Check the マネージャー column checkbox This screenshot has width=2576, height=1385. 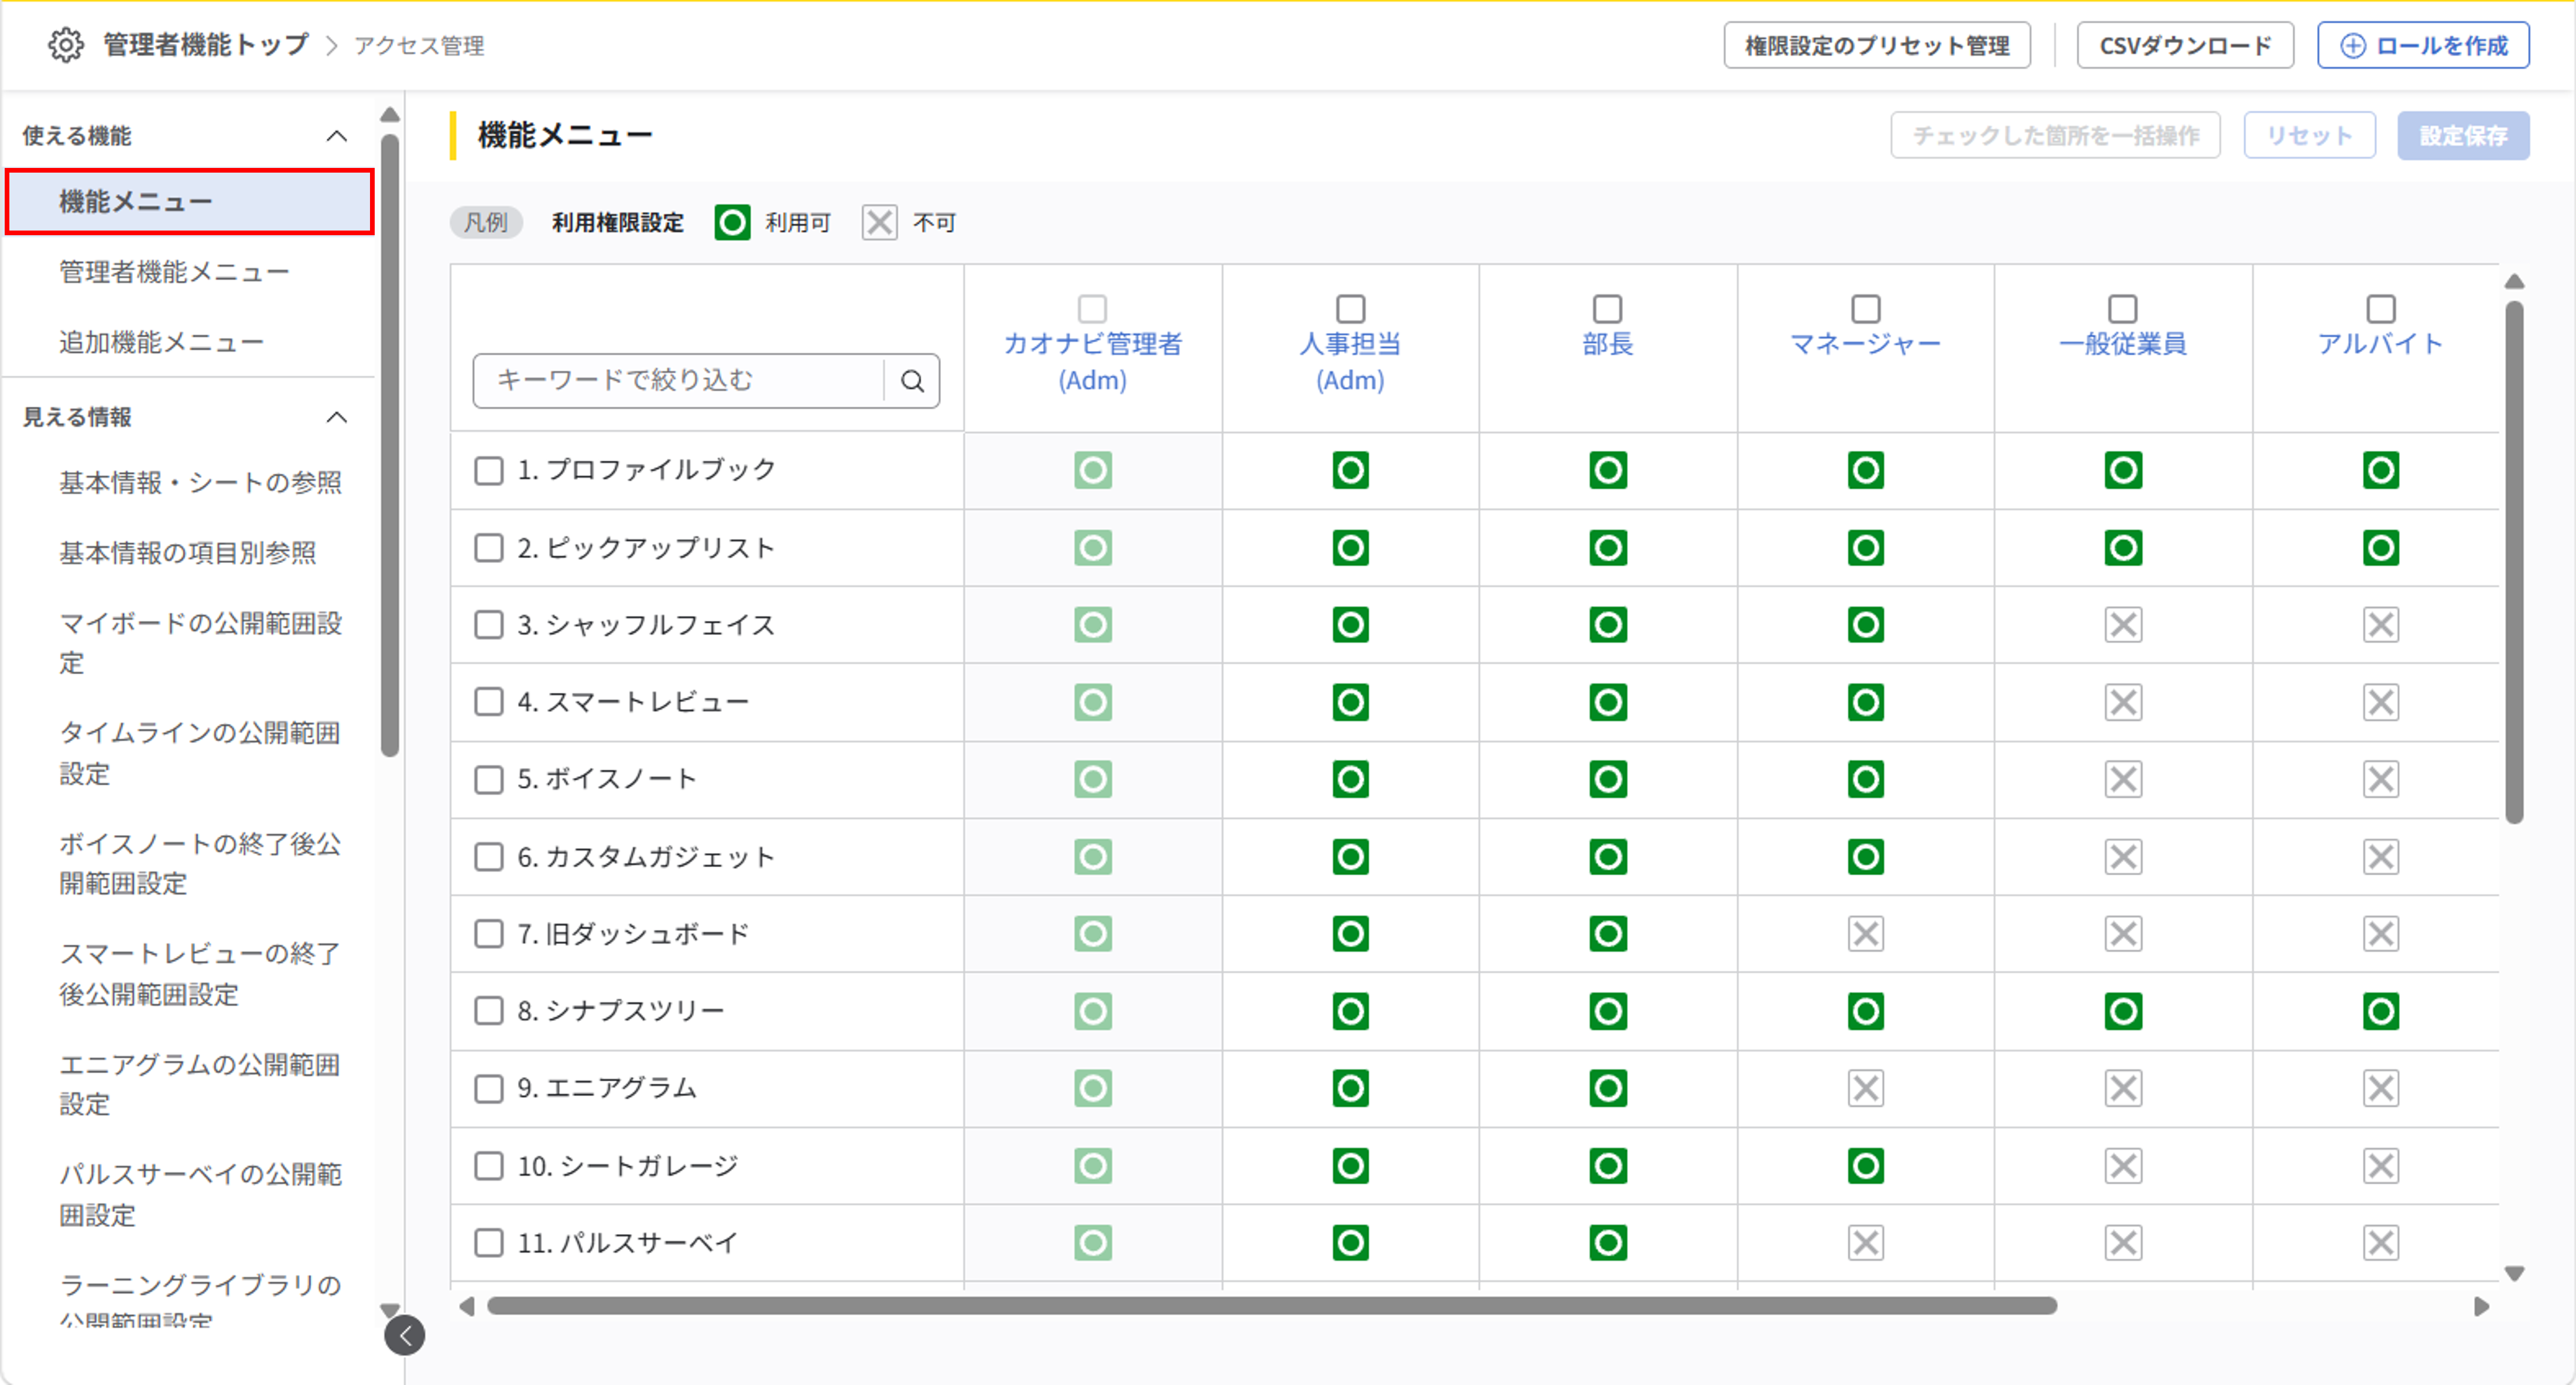click(x=1866, y=308)
